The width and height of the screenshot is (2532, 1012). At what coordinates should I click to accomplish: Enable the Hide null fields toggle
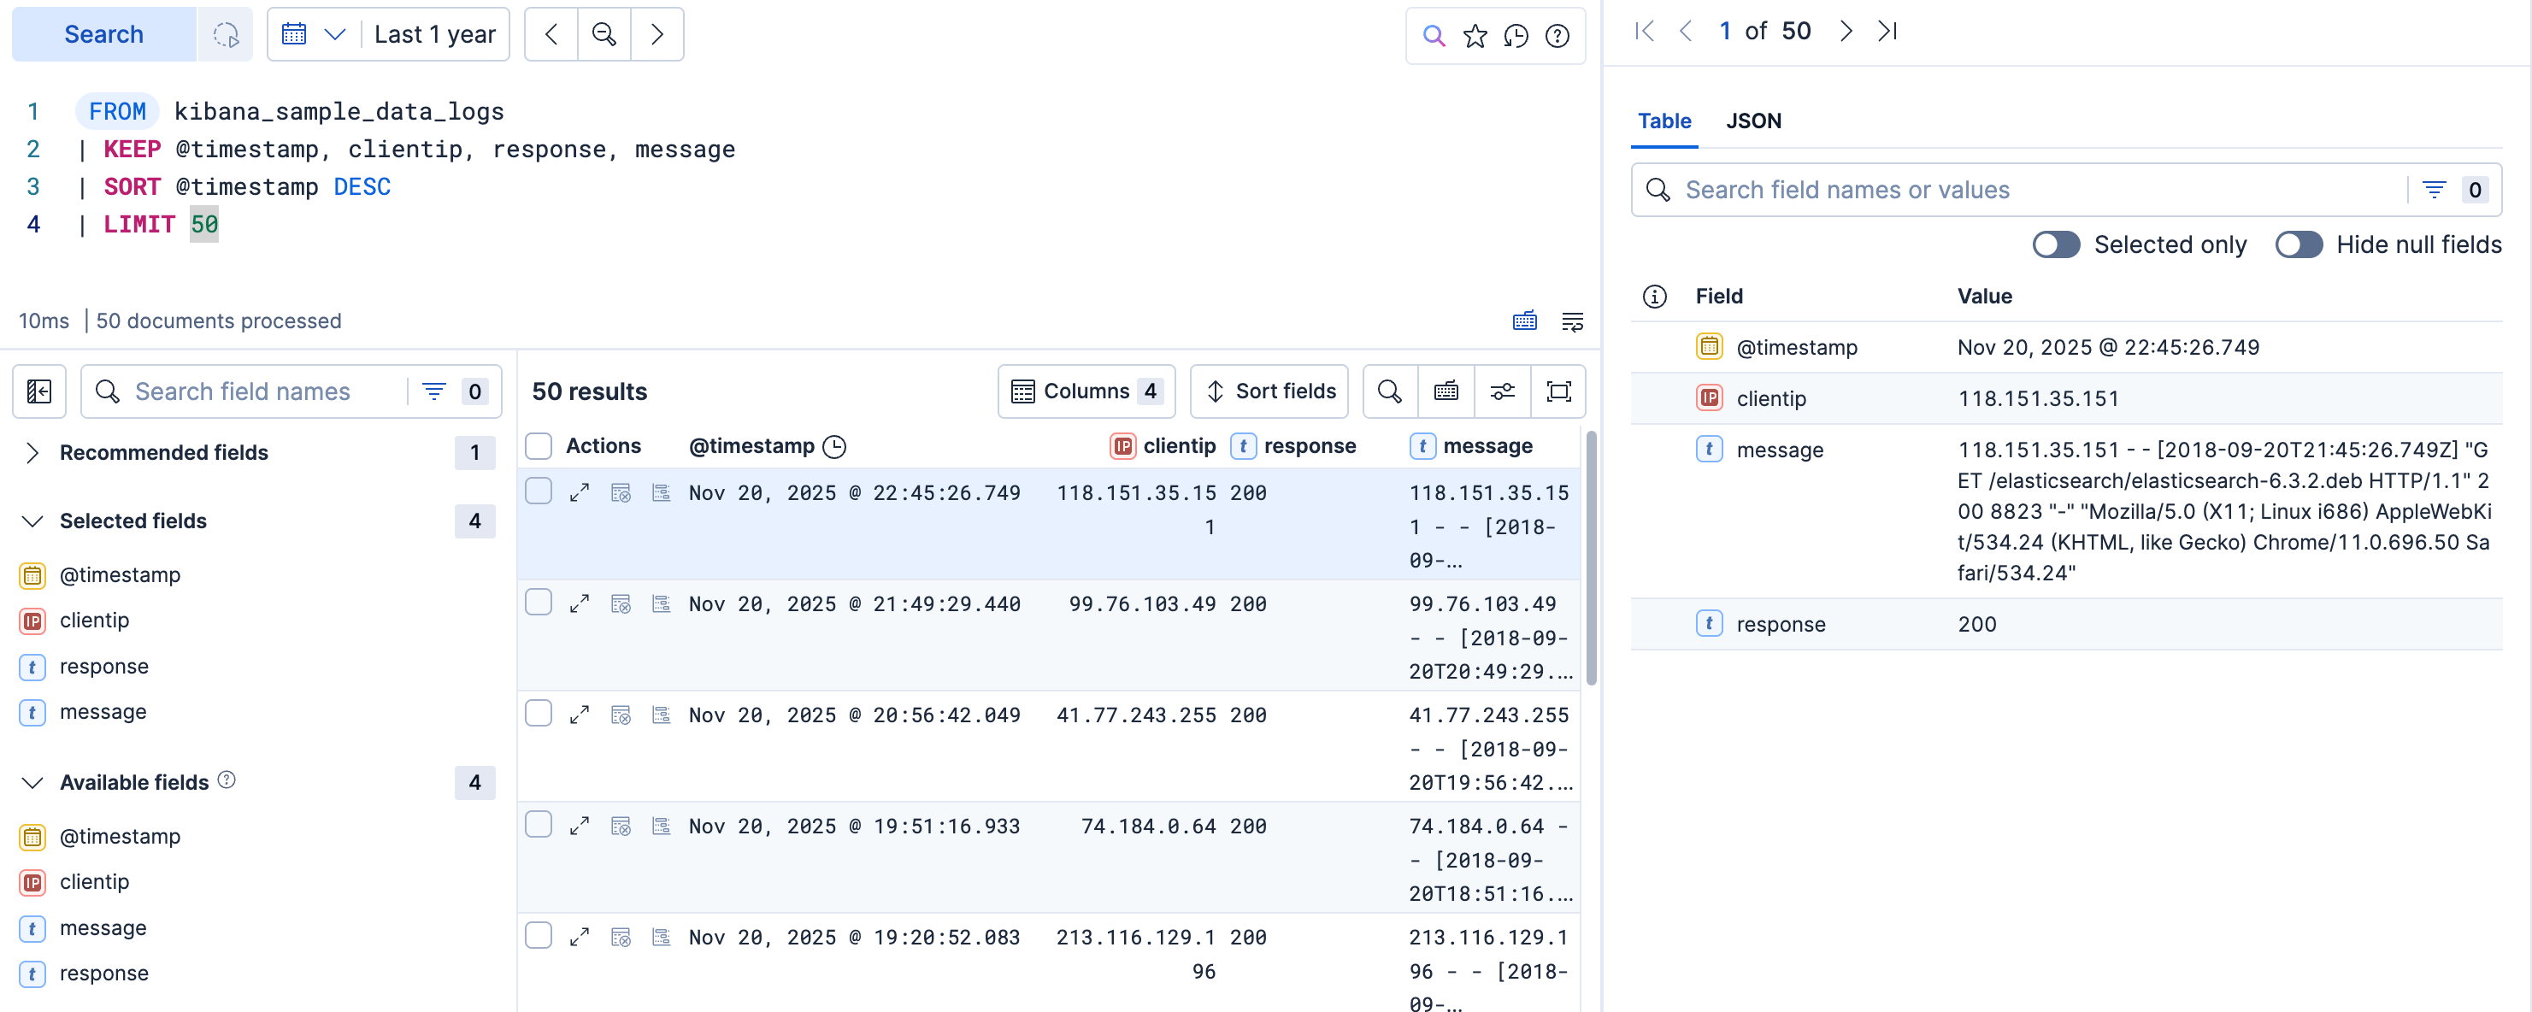(x=2299, y=244)
